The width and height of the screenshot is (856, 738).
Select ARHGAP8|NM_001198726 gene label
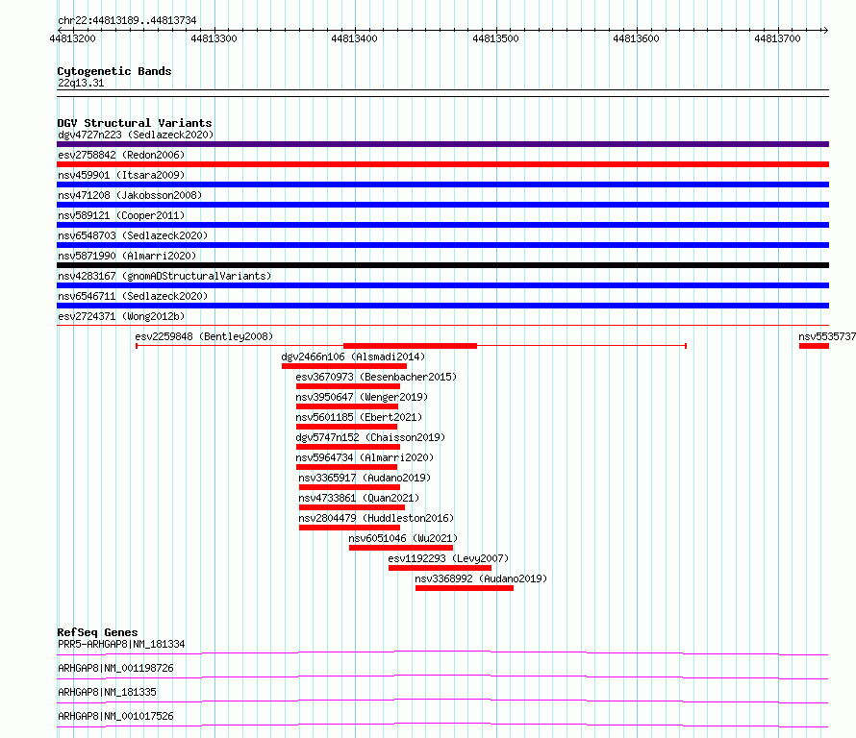(x=115, y=668)
